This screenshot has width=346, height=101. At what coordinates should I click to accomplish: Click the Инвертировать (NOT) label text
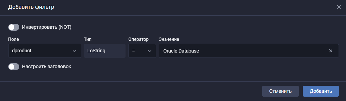pyautogui.click(x=47, y=27)
